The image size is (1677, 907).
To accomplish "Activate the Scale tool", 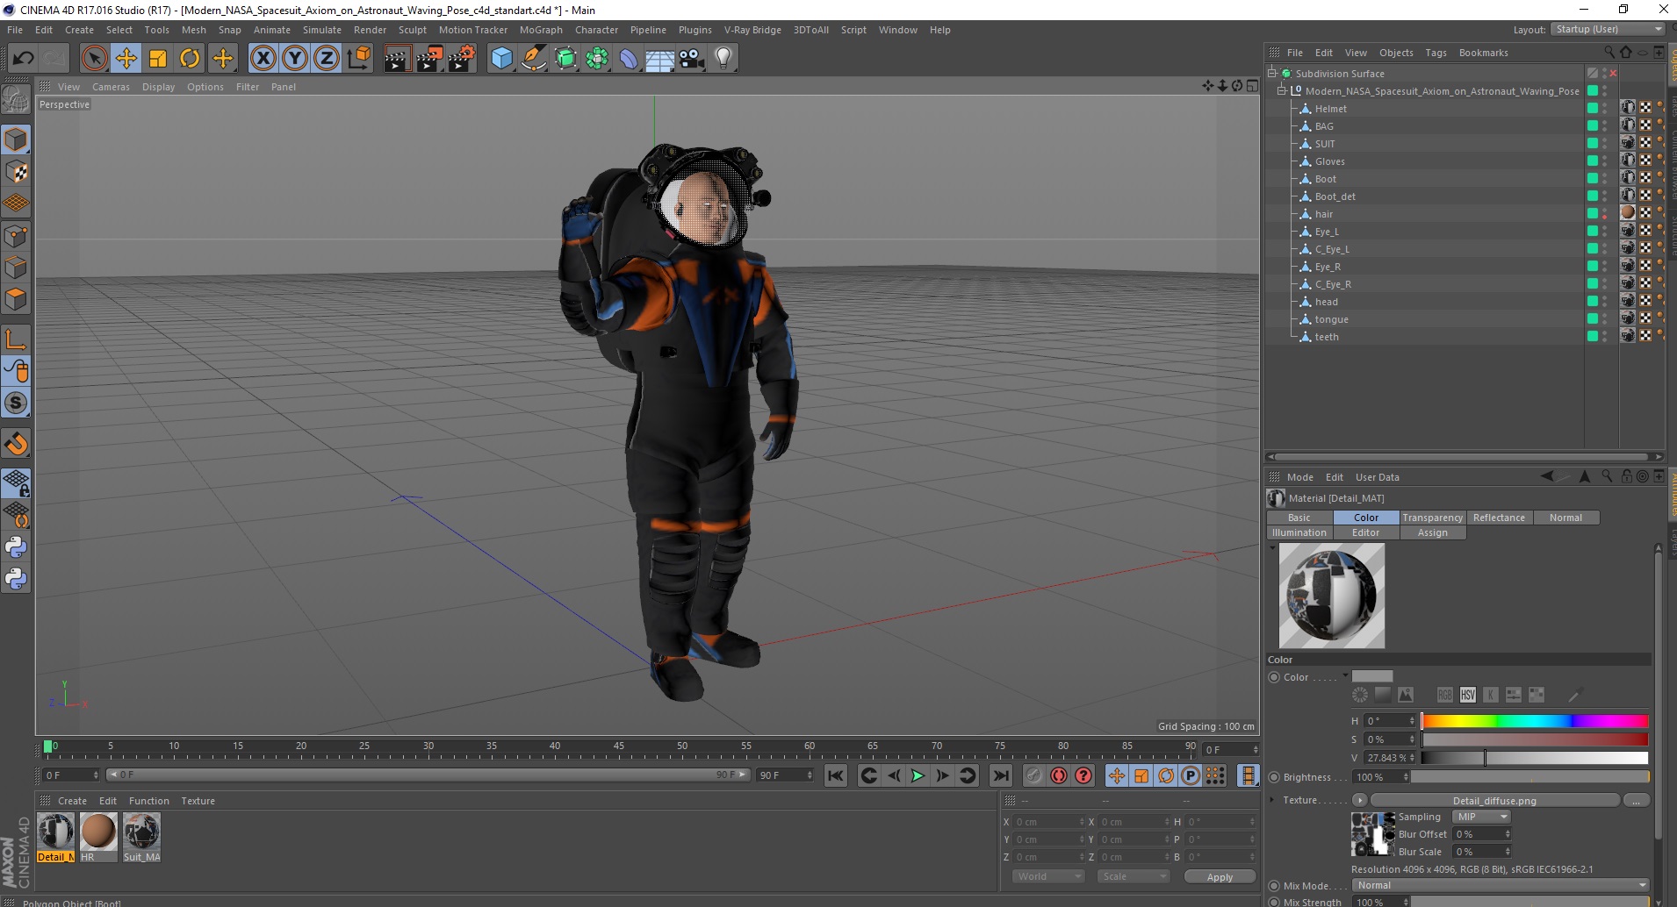I will (158, 59).
